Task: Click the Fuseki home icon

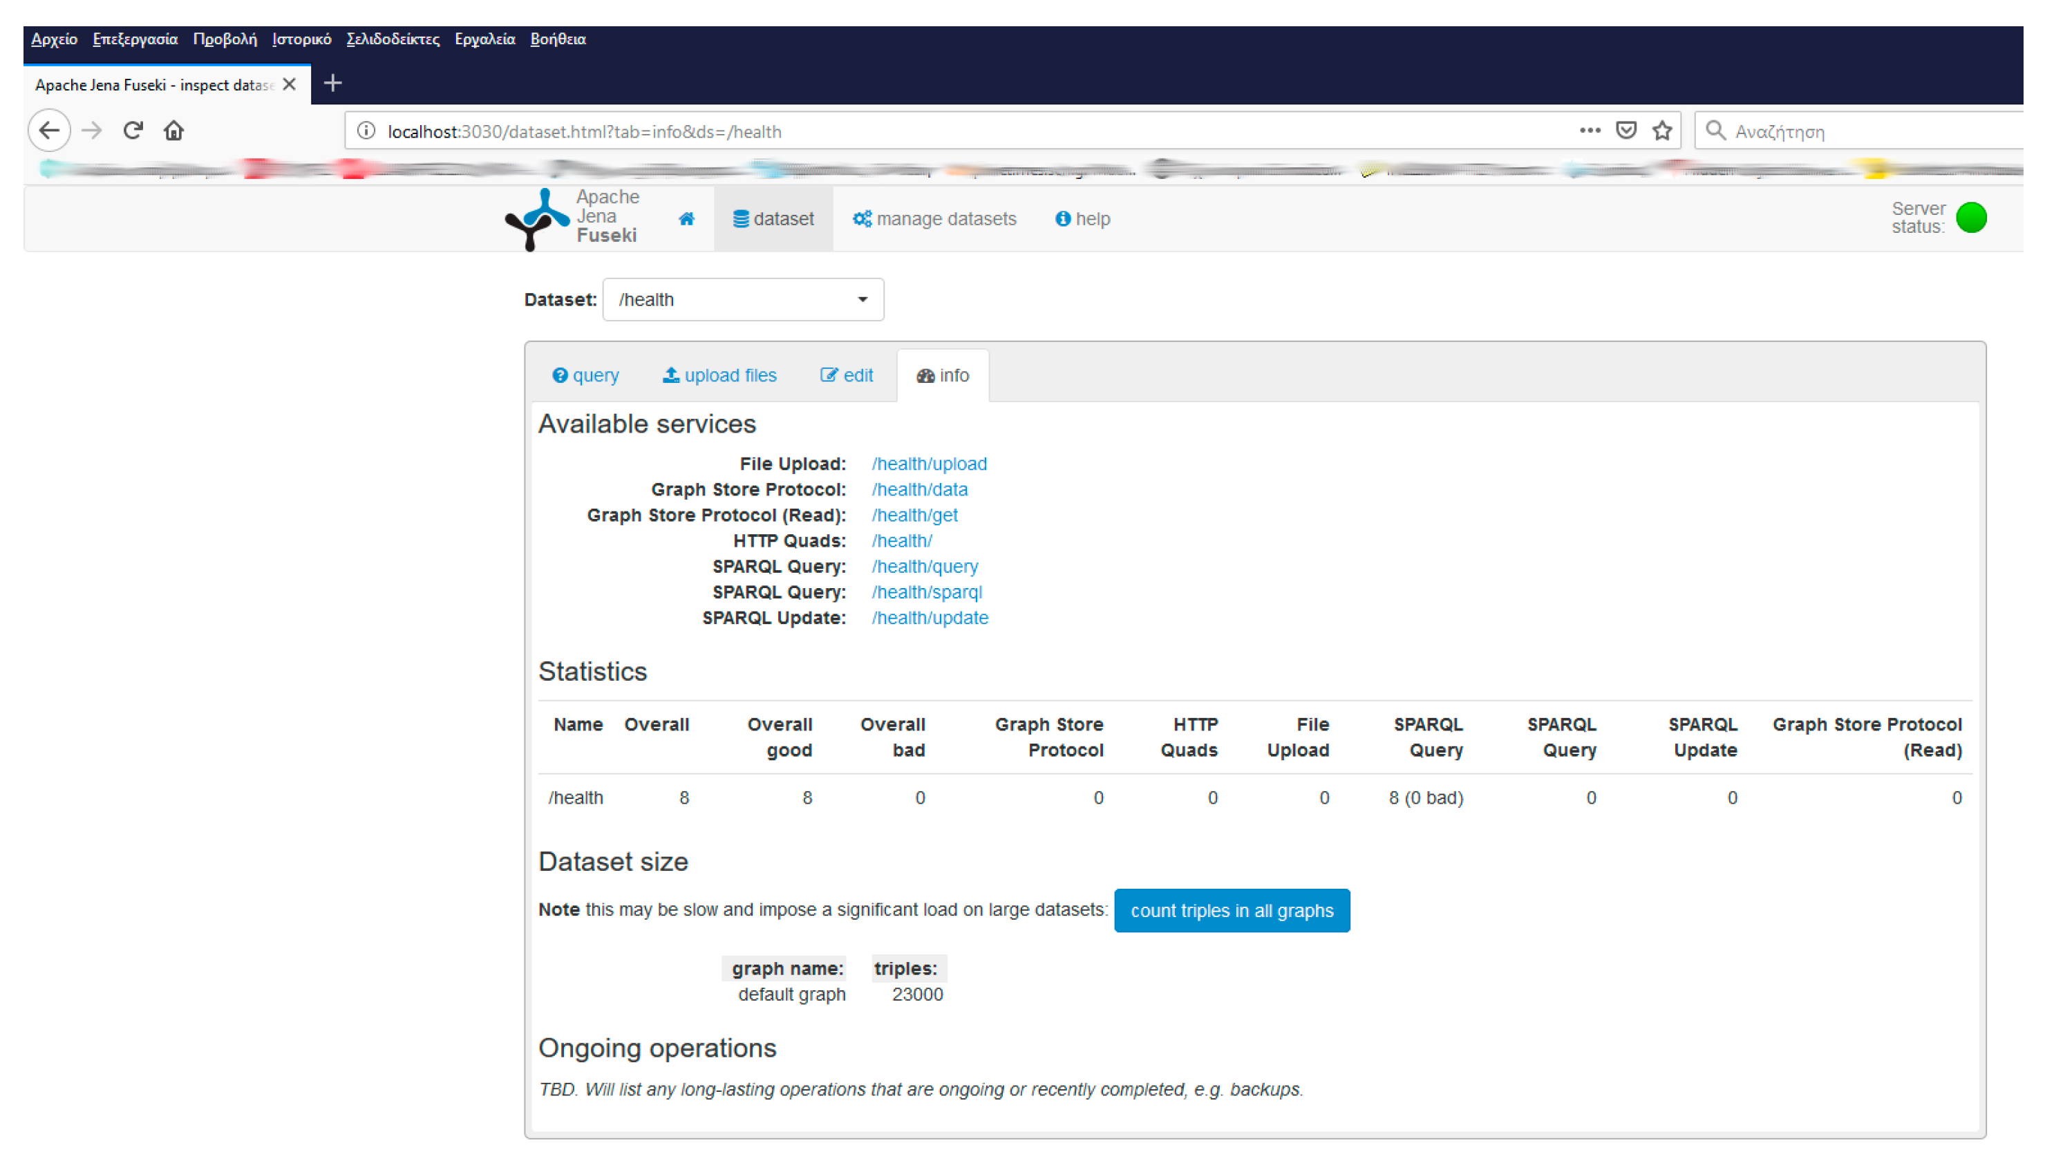Action: [686, 218]
